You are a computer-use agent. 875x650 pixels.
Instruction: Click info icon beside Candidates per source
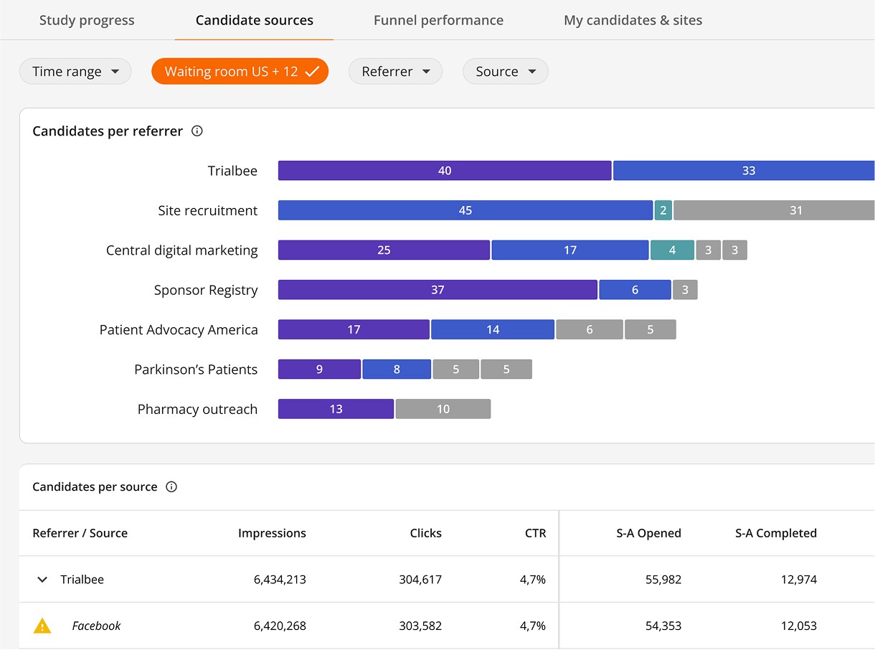point(171,487)
